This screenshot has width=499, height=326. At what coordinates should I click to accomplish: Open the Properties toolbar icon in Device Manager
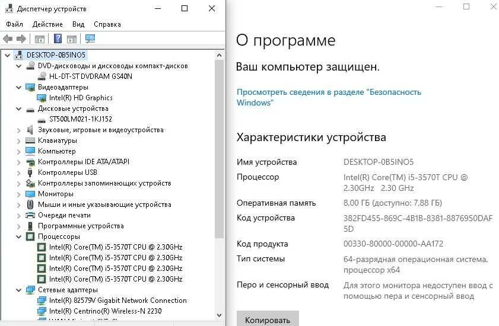click(x=40, y=39)
